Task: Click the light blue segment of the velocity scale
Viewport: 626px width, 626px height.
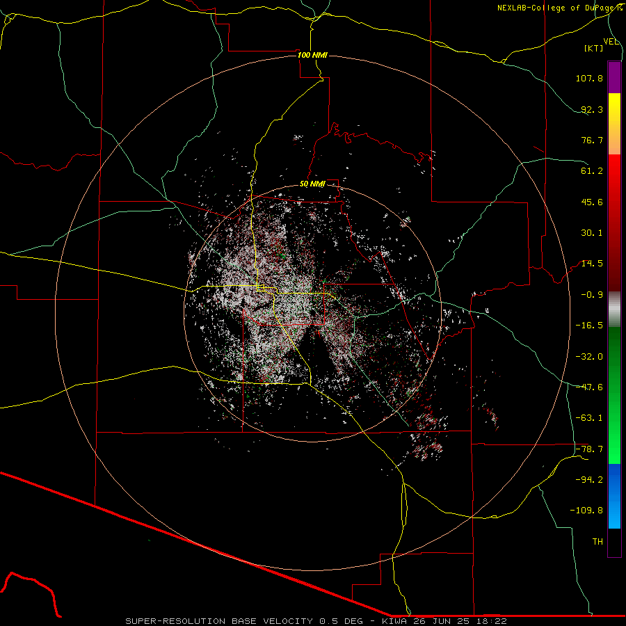Action: tap(614, 496)
